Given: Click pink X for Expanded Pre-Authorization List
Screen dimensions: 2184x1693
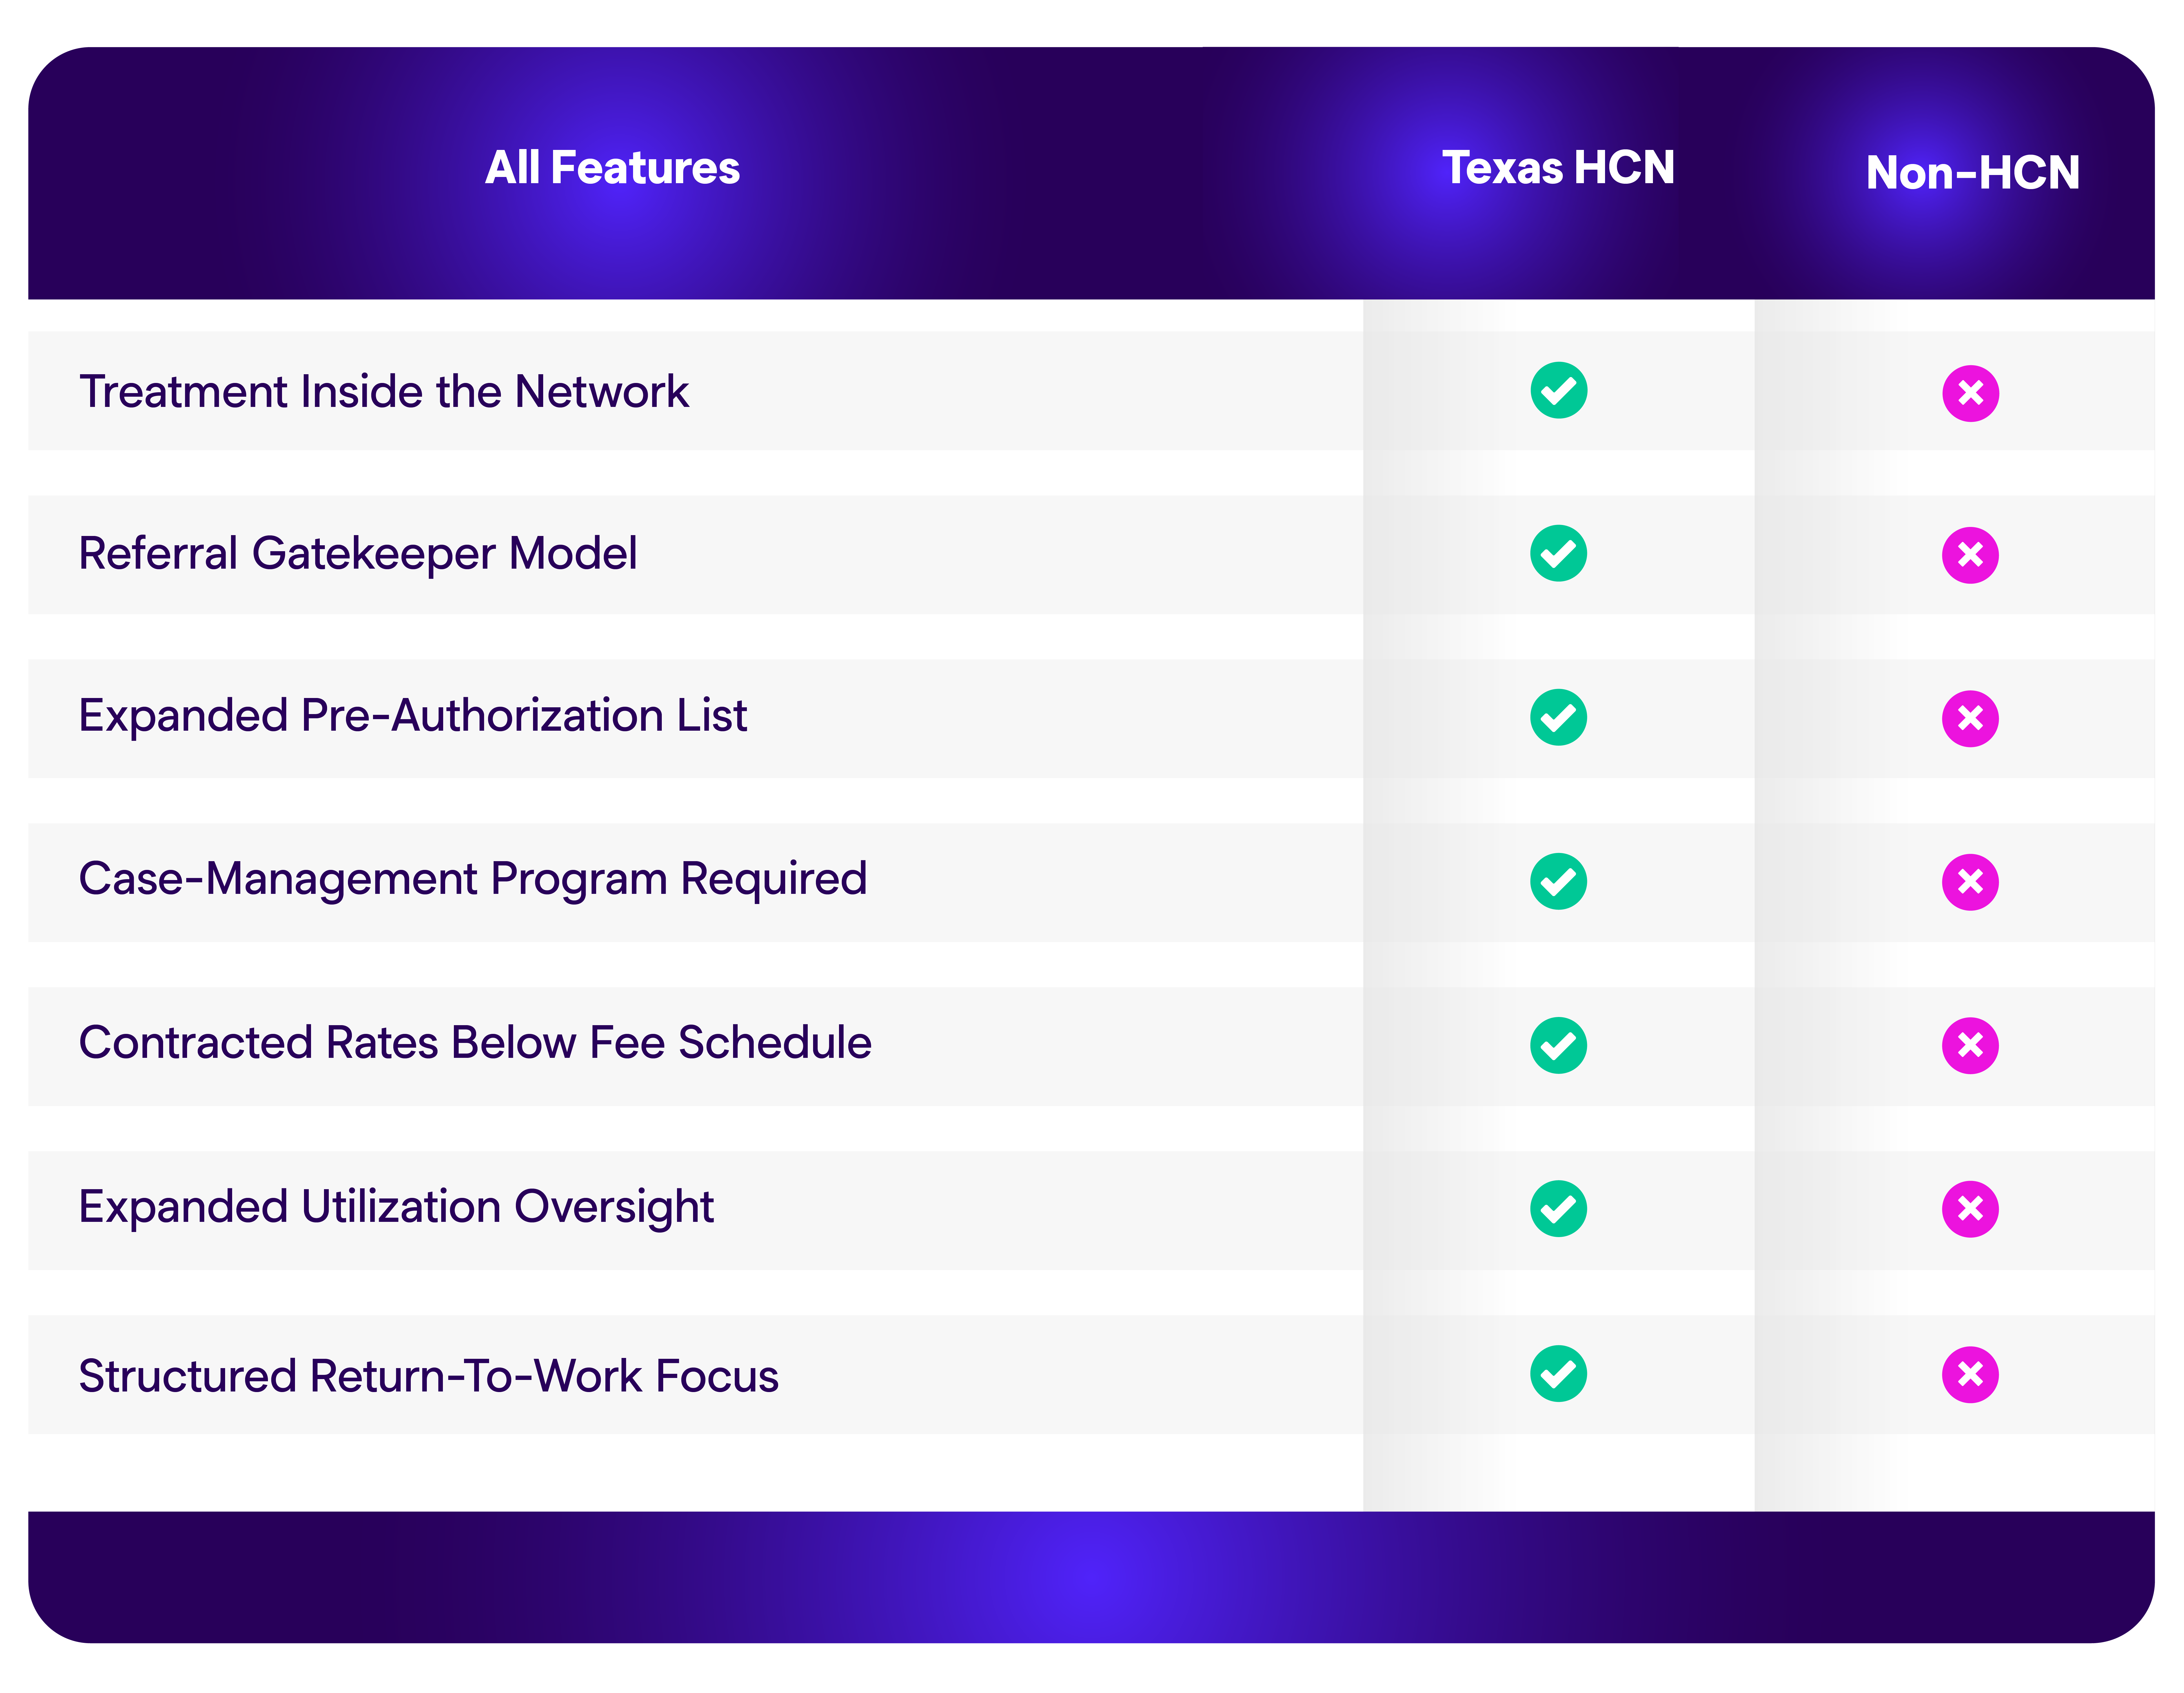Looking at the screenshot, I should [x=1970, y=718].
